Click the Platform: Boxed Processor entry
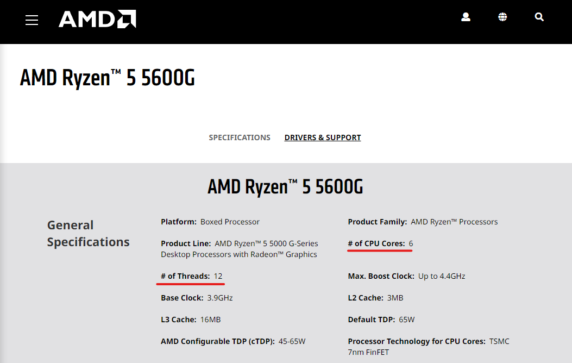This screenshot has width=572, height=363. click(x=210, y=222)
